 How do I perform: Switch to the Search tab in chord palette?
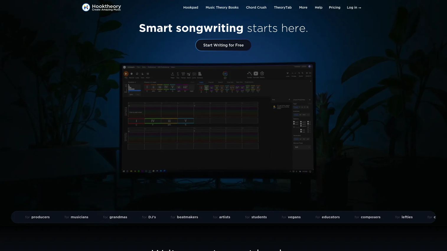(x=220, y=82)
